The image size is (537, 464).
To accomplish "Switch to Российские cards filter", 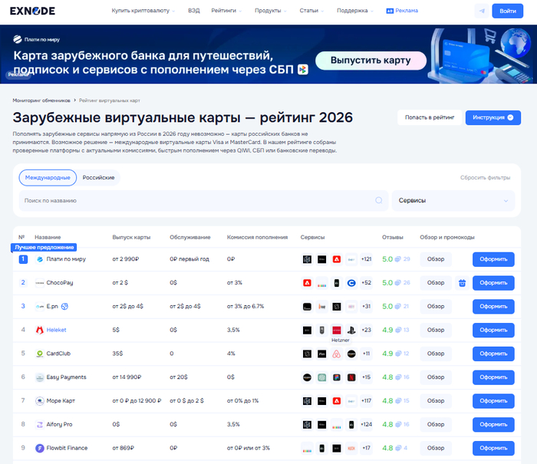I will 98,178.
